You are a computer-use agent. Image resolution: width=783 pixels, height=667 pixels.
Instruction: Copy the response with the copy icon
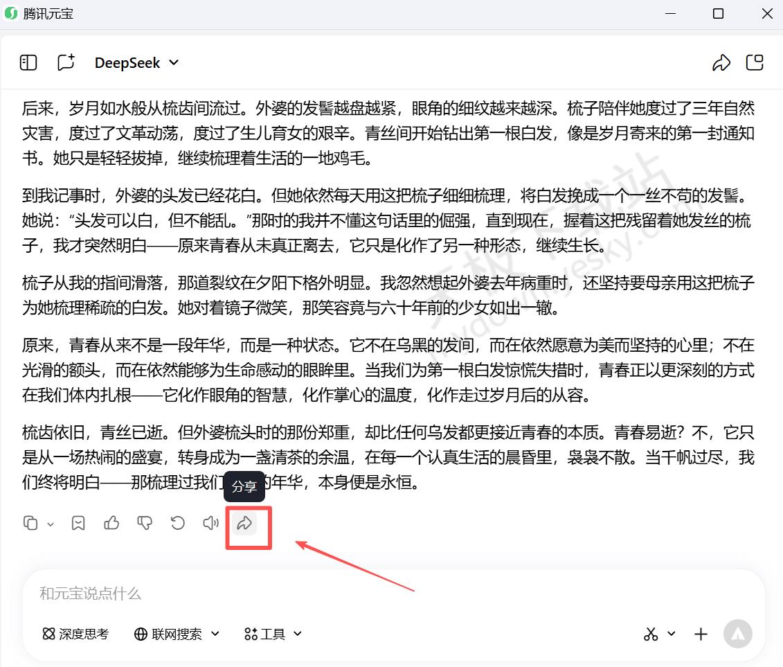click(30, 524)
